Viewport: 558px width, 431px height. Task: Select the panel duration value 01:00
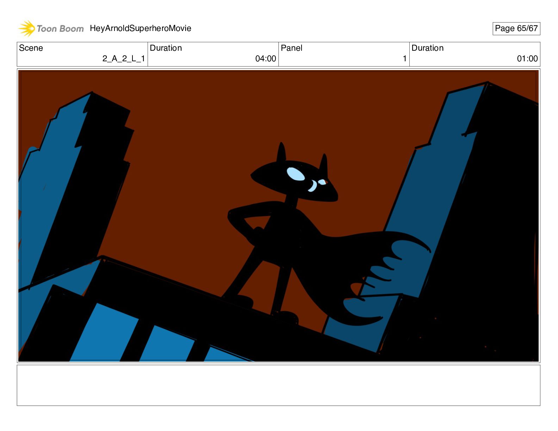[x=527, y=59]
